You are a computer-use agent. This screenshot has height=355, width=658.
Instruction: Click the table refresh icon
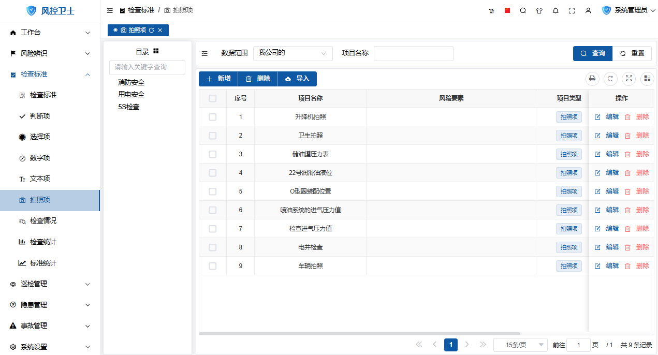click(x=610, y=79)
